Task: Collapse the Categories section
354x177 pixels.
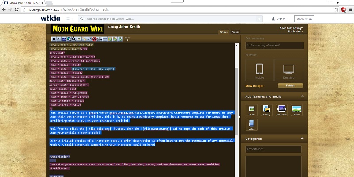Action: pos(302,139)
